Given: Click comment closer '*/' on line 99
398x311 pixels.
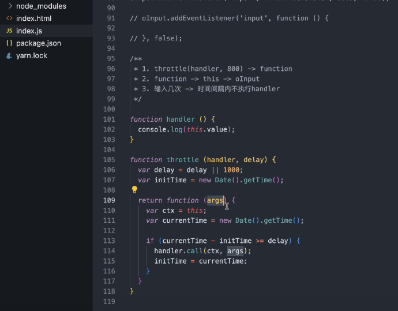Looking at the screenshot, I should 138,99.
